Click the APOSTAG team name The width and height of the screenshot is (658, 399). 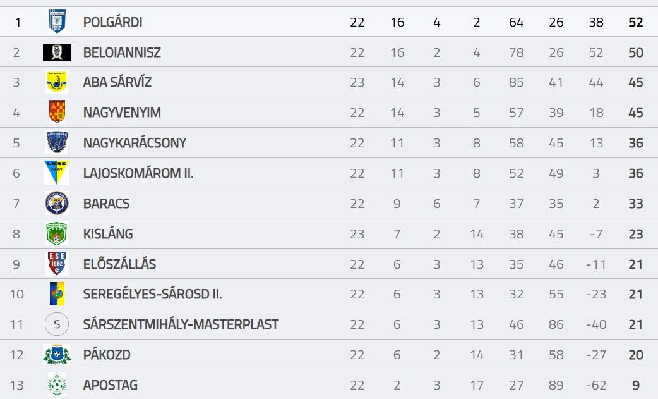[x=110, y=384]
